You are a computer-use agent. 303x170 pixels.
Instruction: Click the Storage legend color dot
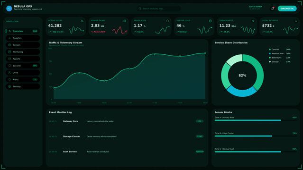270,62
